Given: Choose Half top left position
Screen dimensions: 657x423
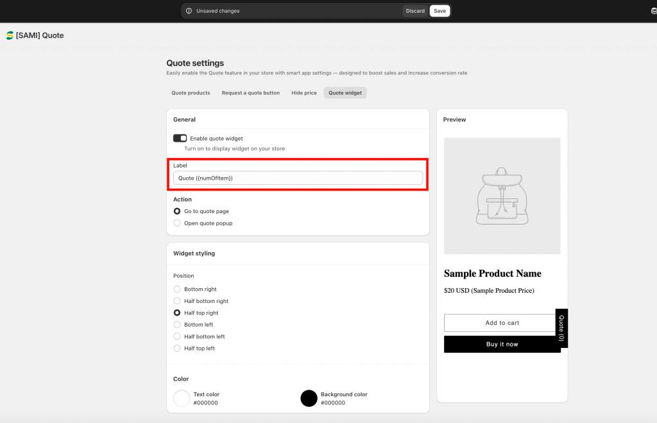Looking at the screenshot, I should (177, 349).
